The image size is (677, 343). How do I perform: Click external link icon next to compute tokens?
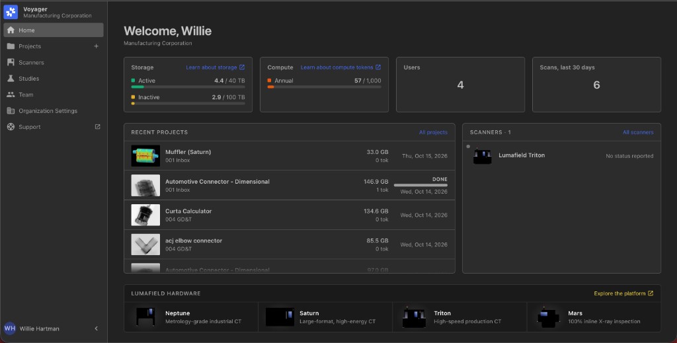coord(378,67)
